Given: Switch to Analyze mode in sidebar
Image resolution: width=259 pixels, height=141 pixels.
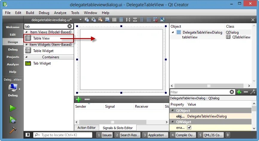Looking at the screenshot, I should click(x=13, y=64).
